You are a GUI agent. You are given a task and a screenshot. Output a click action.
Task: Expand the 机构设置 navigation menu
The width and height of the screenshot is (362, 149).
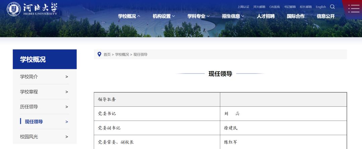pyautogui.click(x=164, y=16)
